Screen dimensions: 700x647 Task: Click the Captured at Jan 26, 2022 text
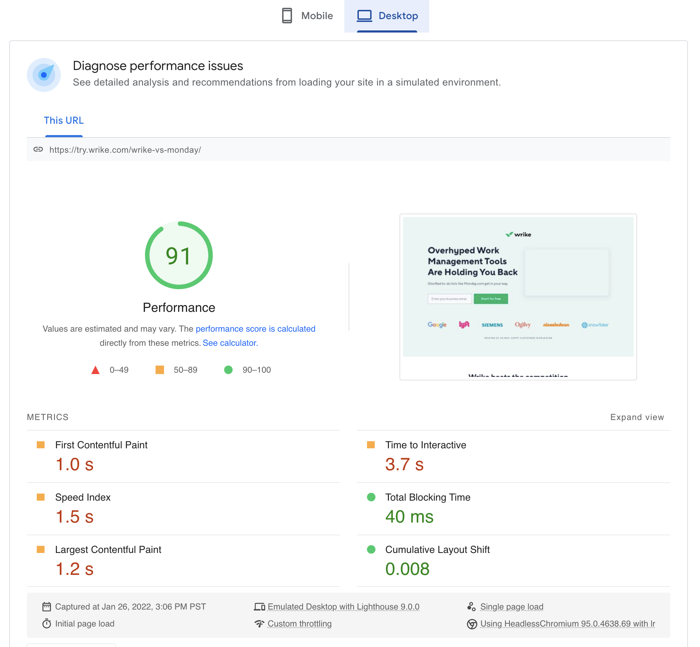pyautogui.click(x=130, y=607)
